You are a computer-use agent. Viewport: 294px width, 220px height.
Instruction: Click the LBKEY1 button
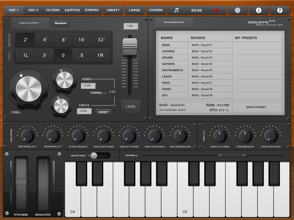tap(113, 10)
